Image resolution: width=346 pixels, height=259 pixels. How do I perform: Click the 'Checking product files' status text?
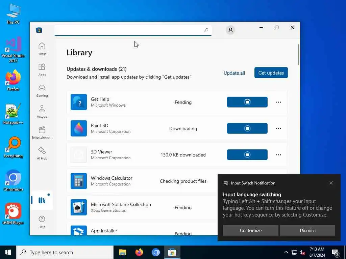pyautogui.click(x=183, y=181)
